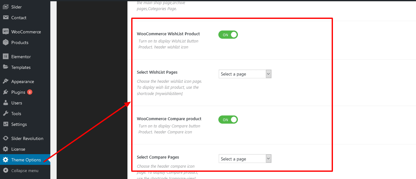Toggle off WooCommerce Compare product switch

228,120
